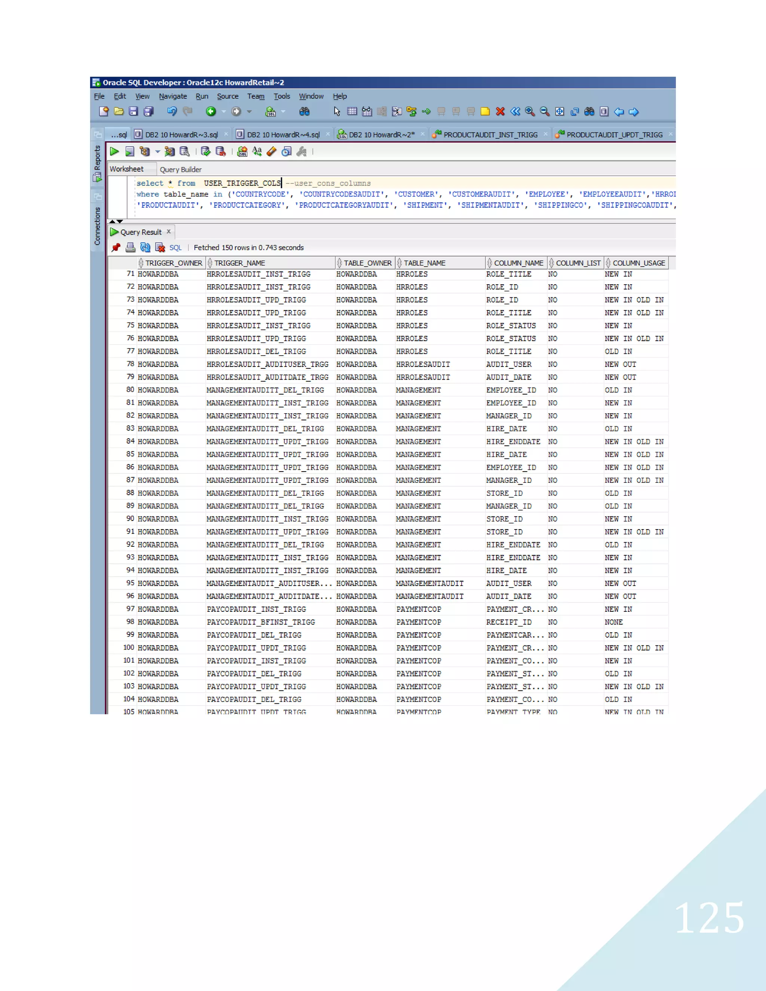
Task: Open Explain Plan dropdown arrow in worksheet toolbar
Action: pos(157,151)
